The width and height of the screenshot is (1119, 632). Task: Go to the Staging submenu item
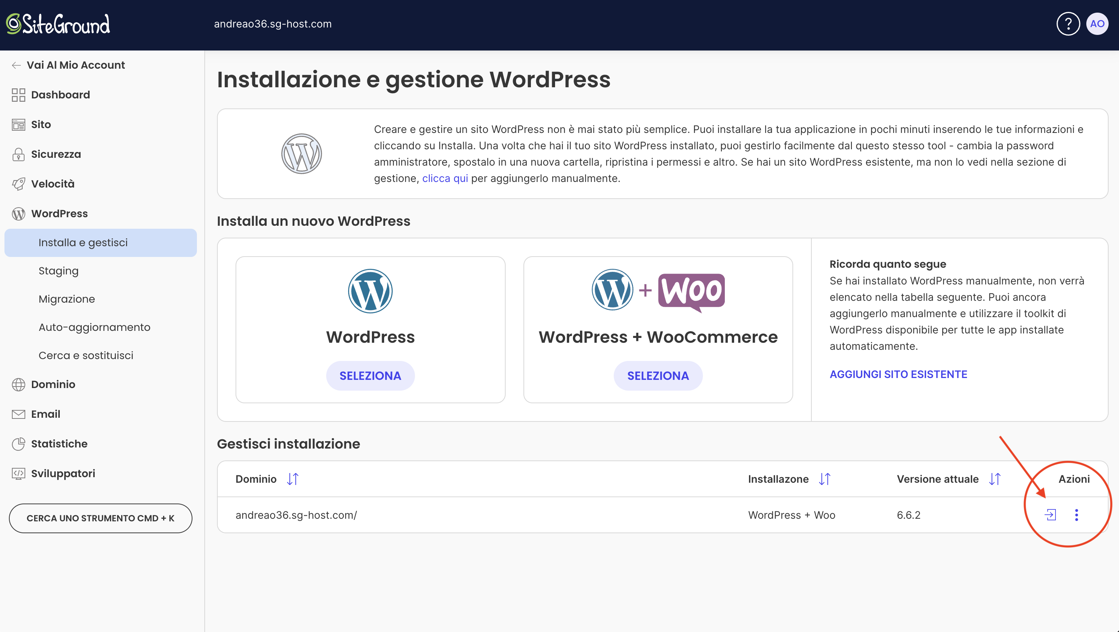coord(58,271)
